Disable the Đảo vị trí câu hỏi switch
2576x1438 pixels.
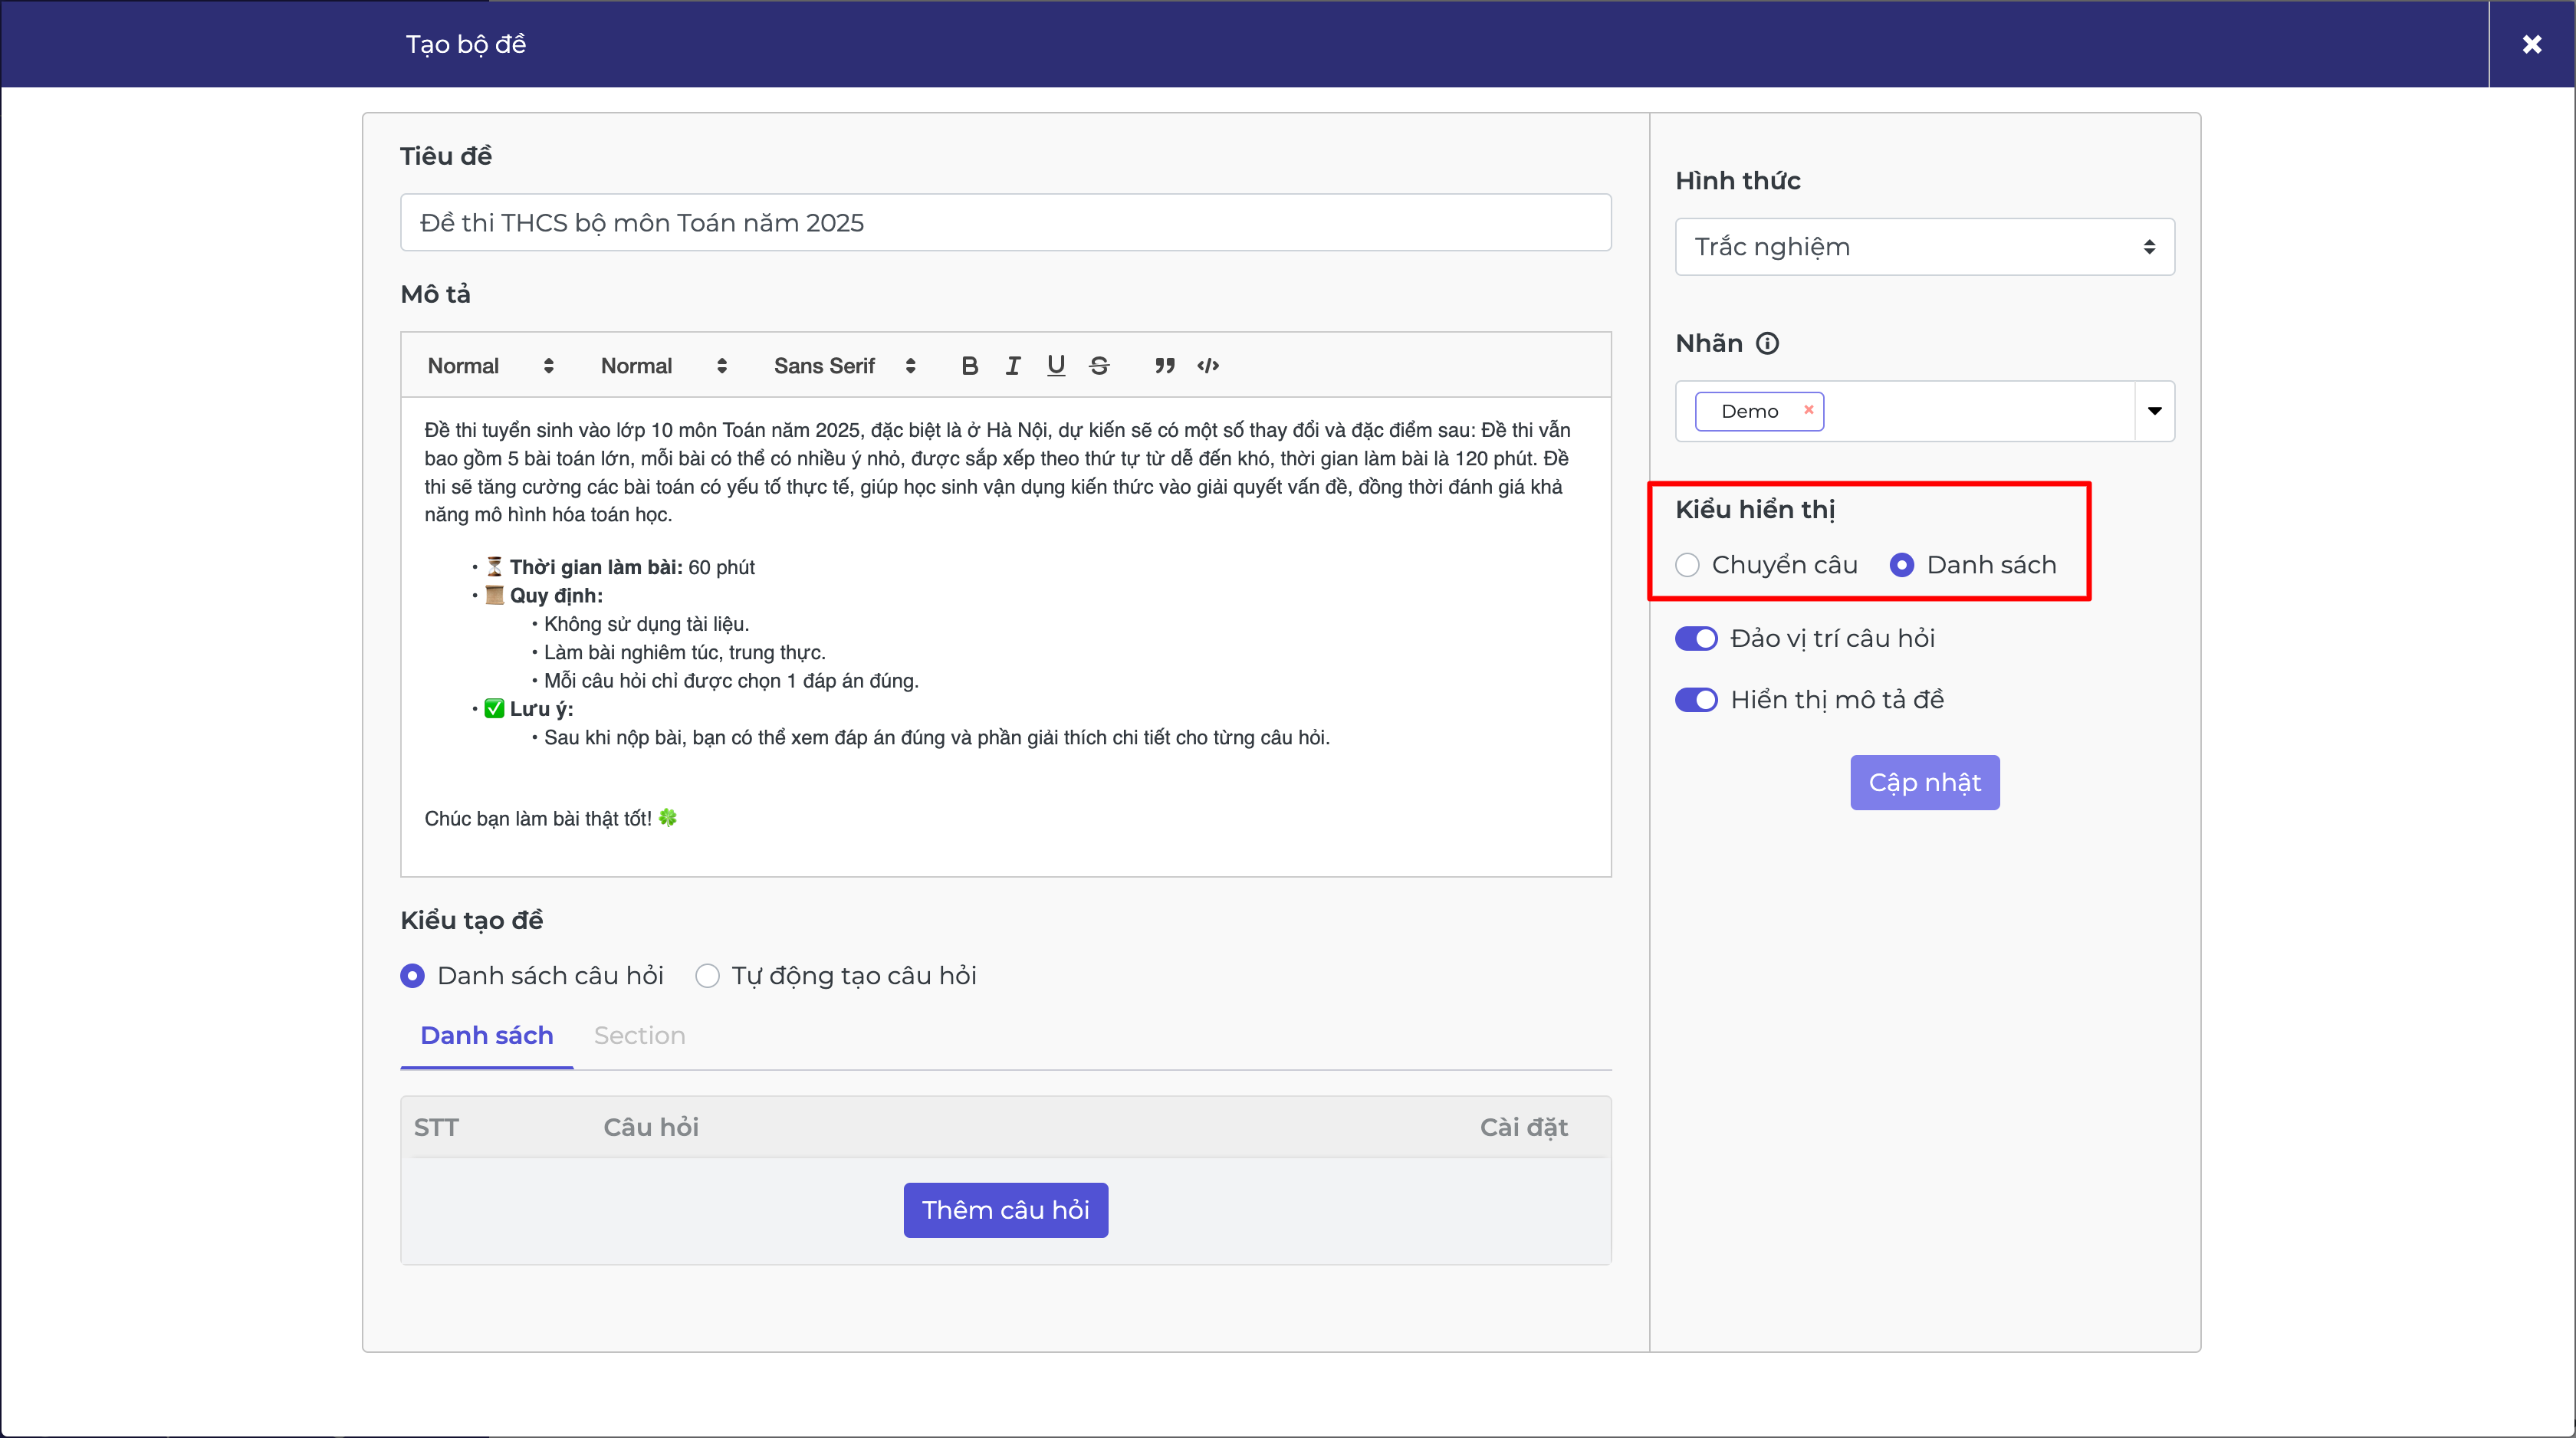(x=1696, y=639)
